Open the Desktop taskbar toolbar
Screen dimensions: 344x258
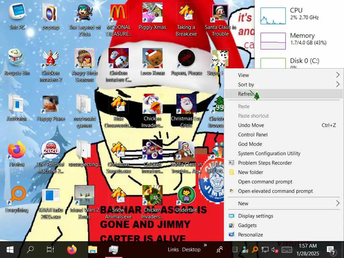click(x=191, y=250)
